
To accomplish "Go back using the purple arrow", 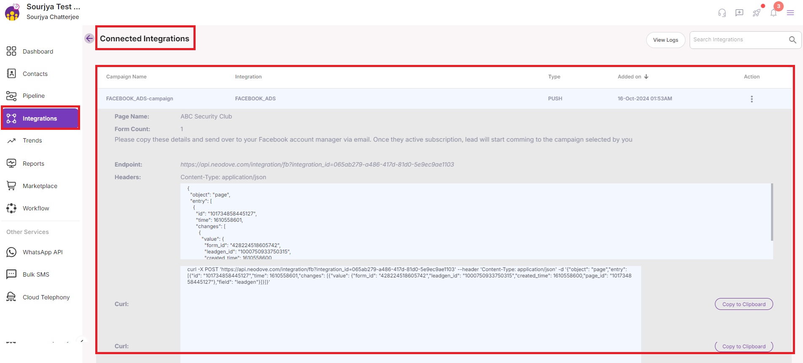I will coord(89,38).
